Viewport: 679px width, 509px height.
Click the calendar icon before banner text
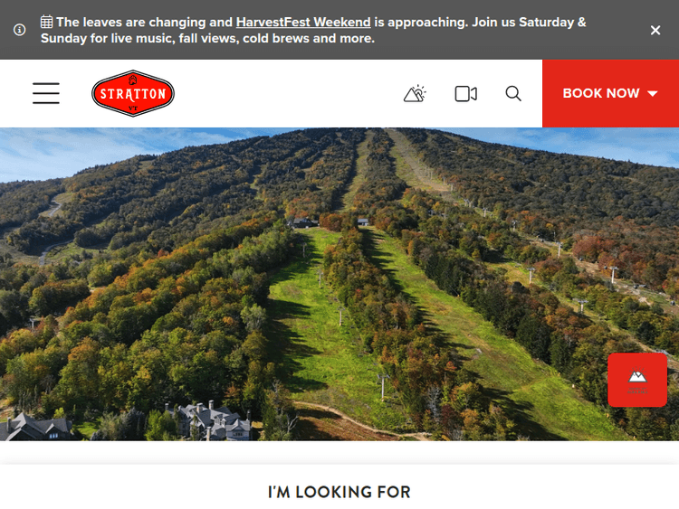46,22
